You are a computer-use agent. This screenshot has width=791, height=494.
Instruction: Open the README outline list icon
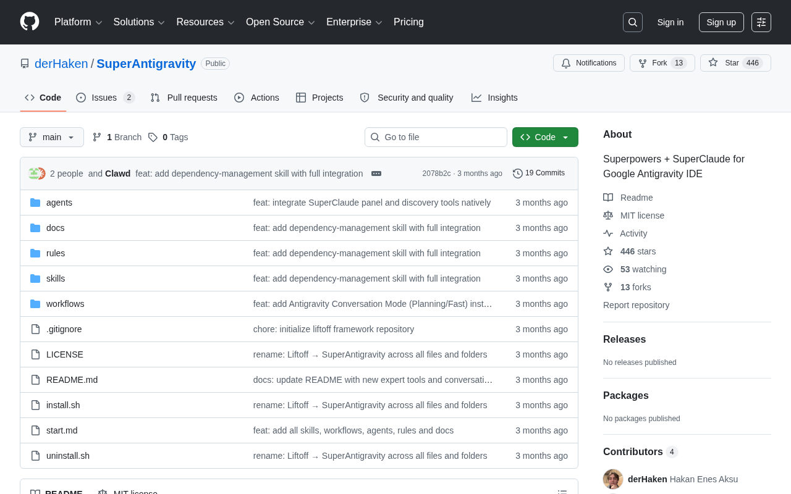pyautogui.click(x=562, y=493)
